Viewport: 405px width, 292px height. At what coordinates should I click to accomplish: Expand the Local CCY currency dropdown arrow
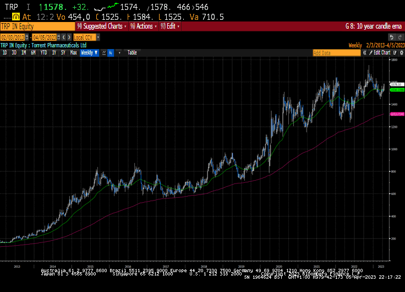tap(98, 37)
